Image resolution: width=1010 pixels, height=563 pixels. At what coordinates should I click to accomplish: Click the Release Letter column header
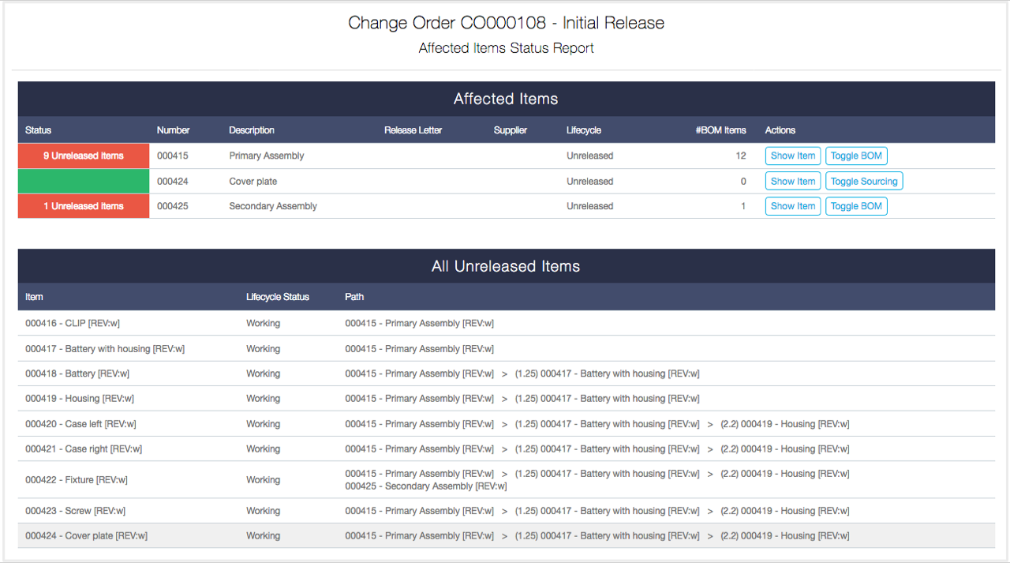click(x=413, y=129)
